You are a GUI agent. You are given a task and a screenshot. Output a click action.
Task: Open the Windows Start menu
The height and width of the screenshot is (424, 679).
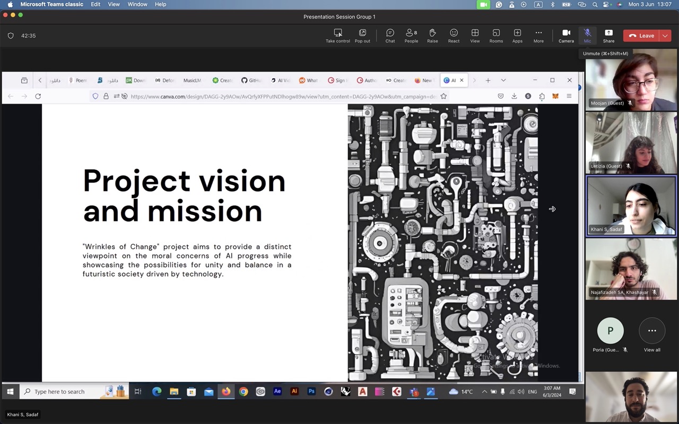(x=10, y=392)
